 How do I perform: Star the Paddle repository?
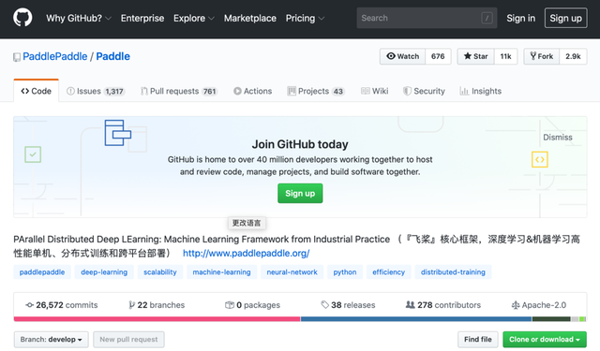(475, 56)
